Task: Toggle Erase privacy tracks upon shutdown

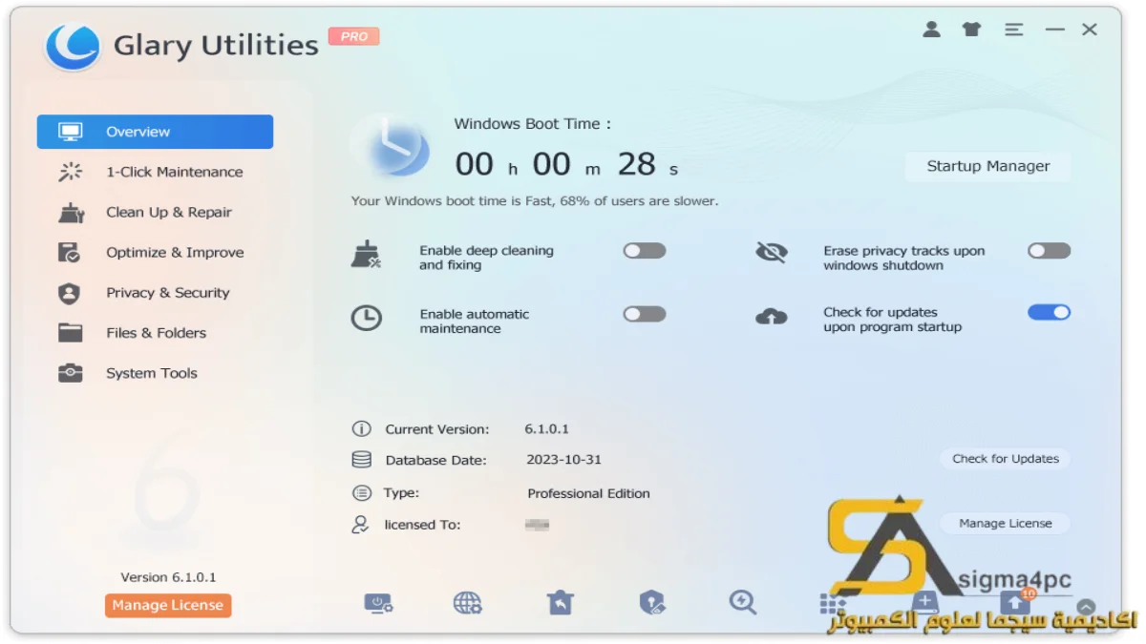Action: click(1049, 251)
